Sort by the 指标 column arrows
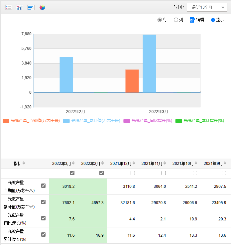This screenshot has width=232, height=245. (24, 163)
